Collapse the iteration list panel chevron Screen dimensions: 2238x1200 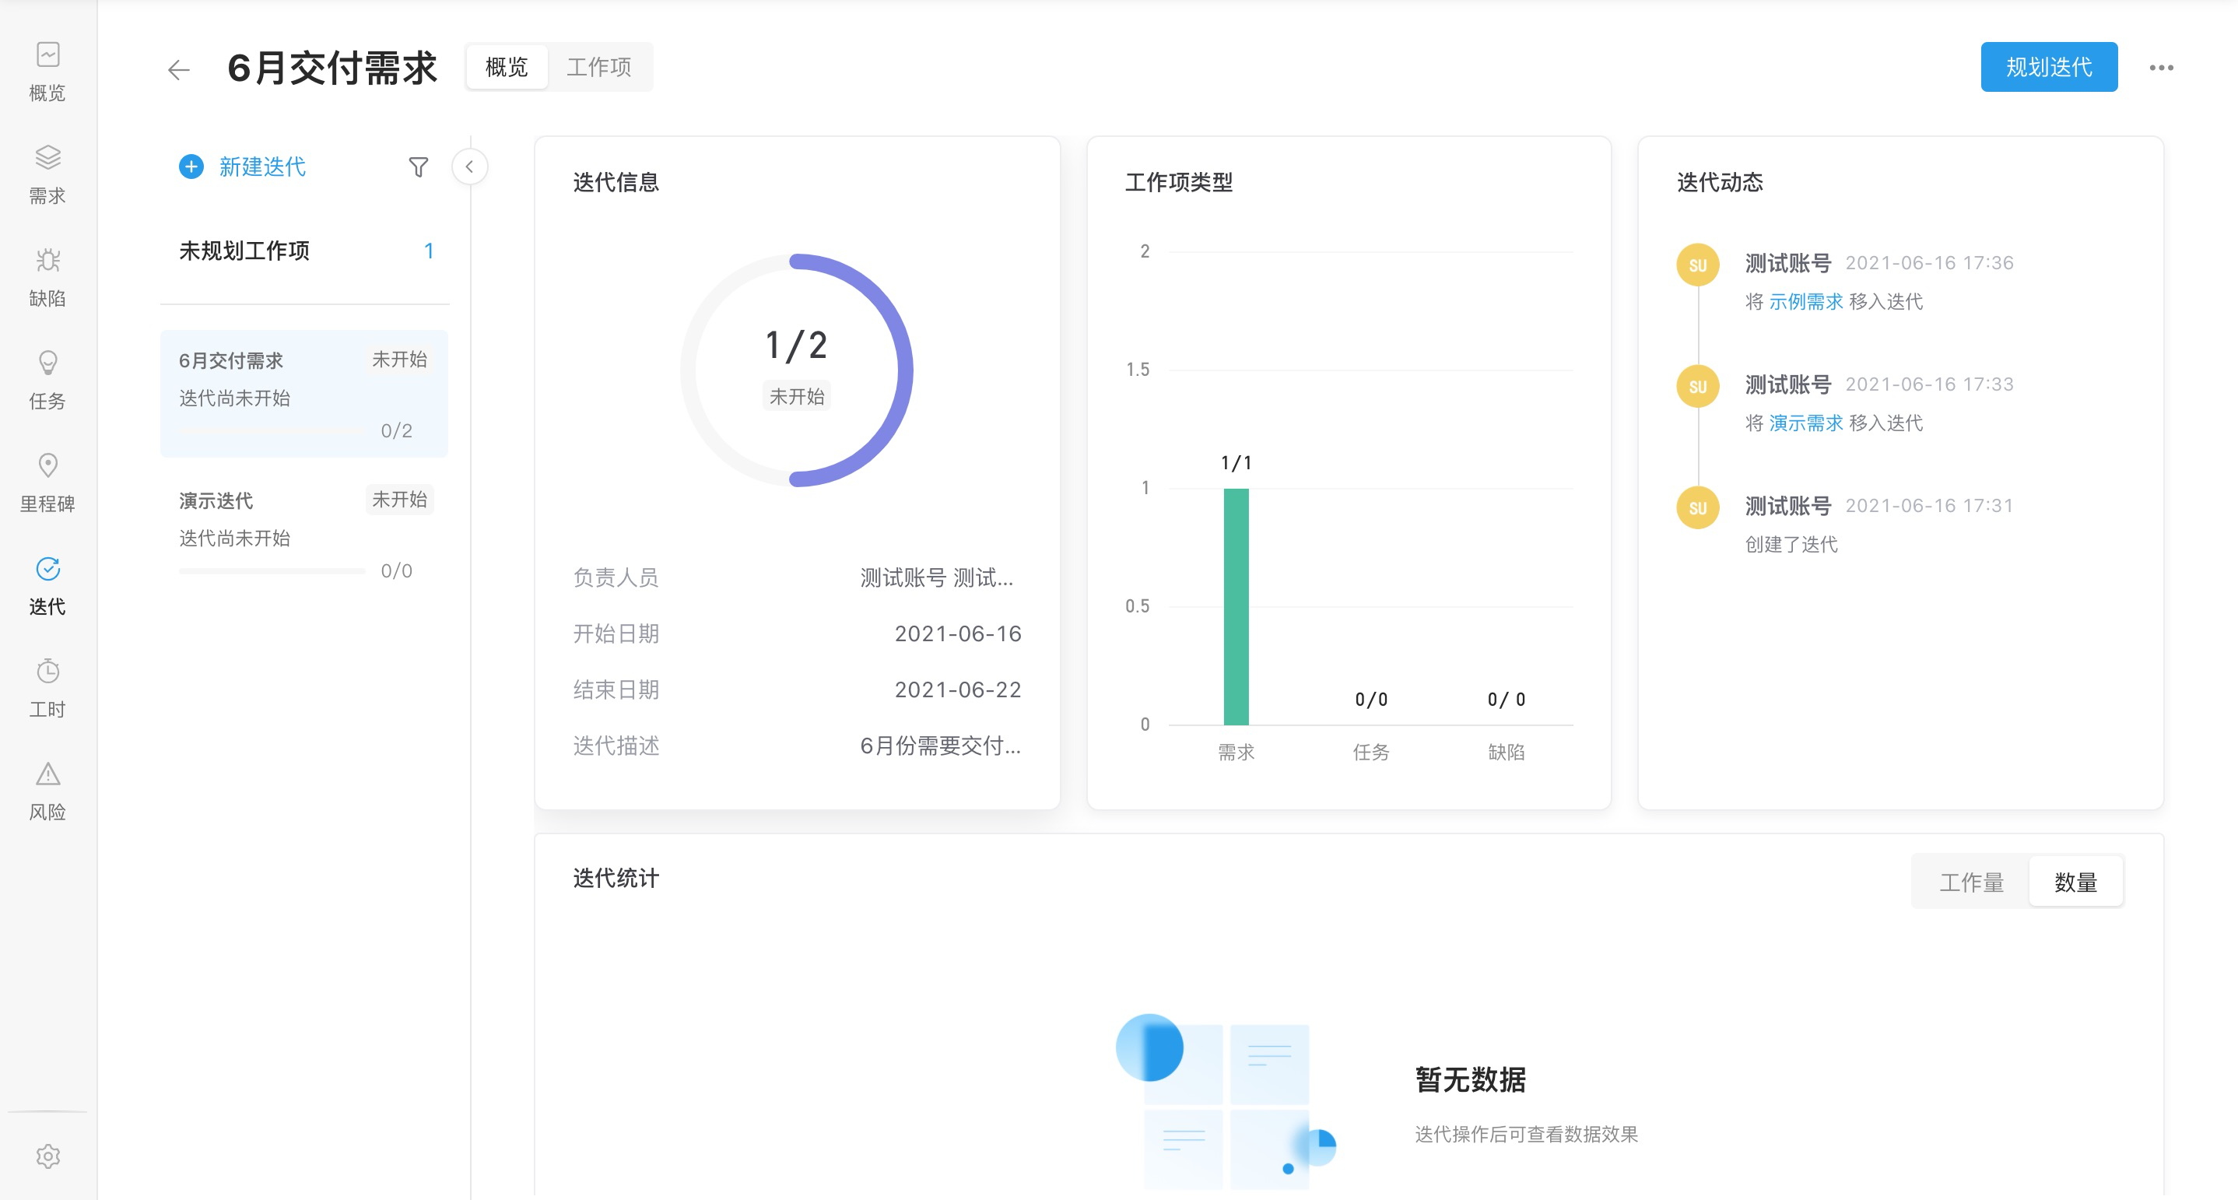pos(469,167)
